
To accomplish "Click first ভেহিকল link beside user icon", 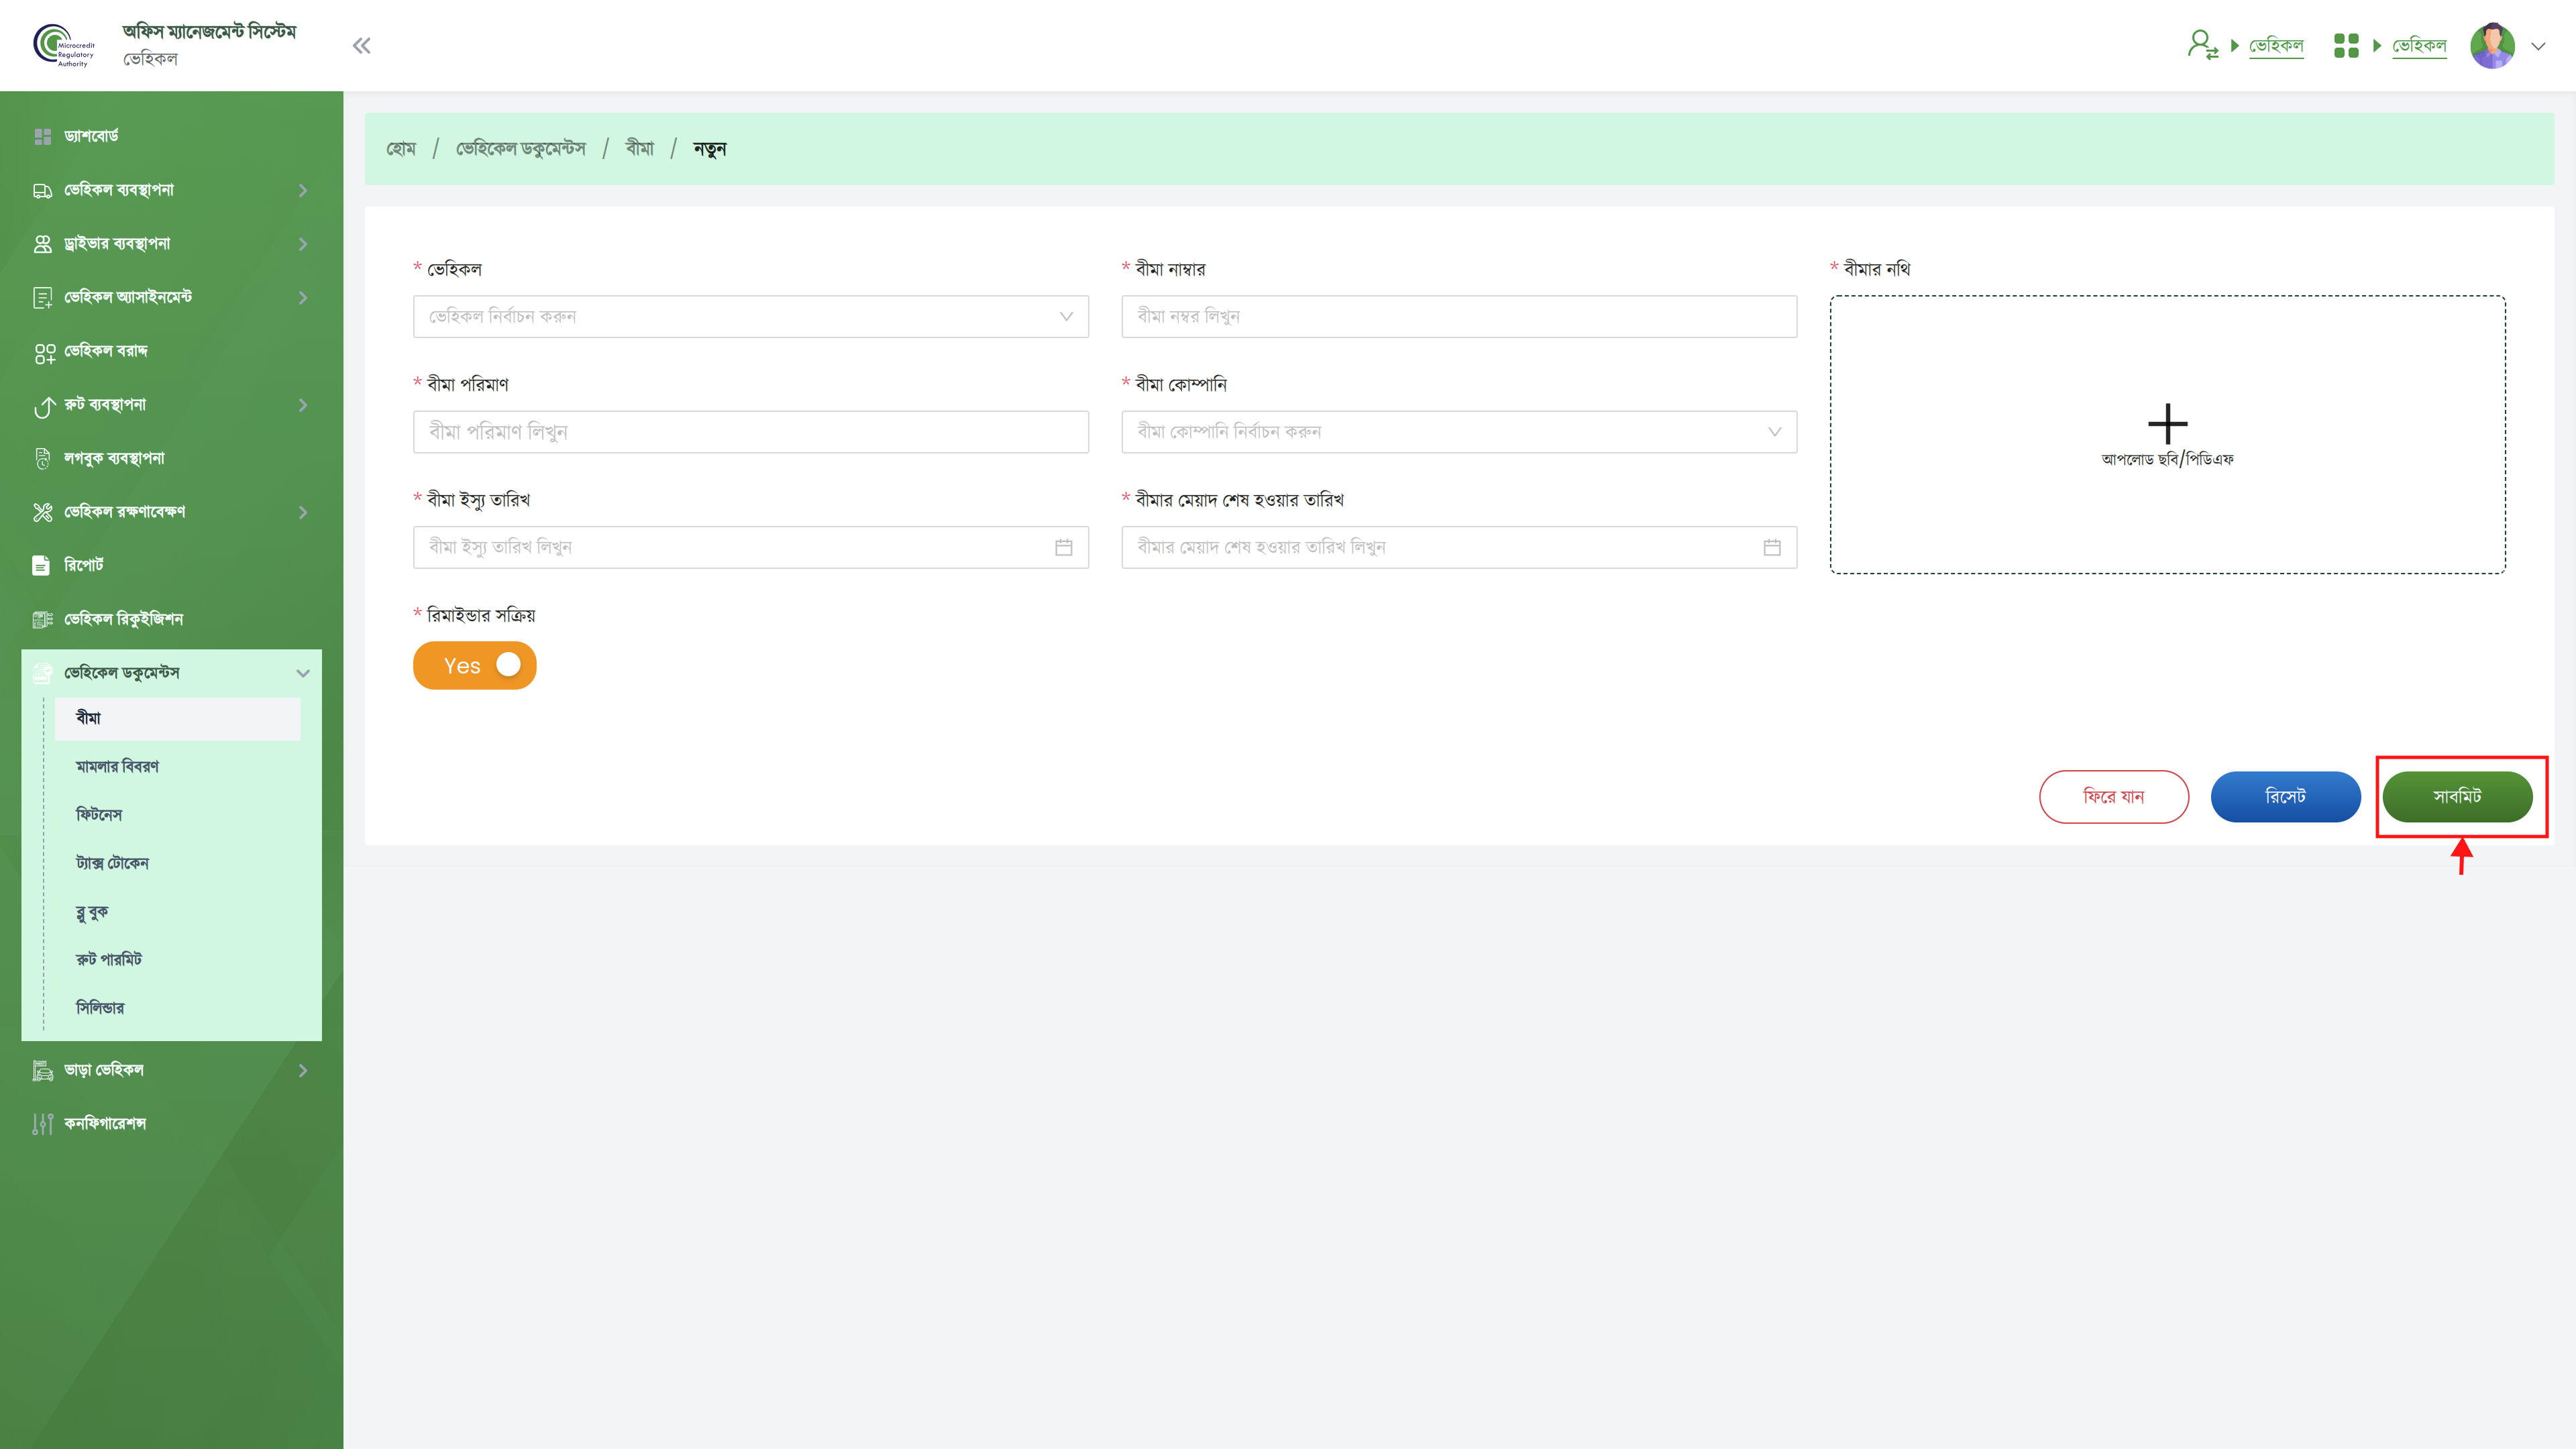I will (x=2276, y=46).
